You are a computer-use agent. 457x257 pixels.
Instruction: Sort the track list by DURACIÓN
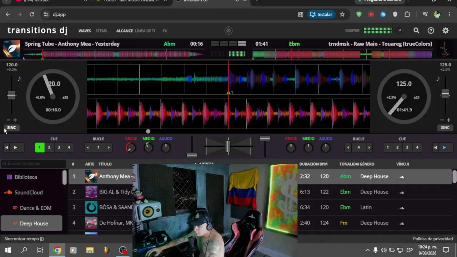pyautogui.click(x=309, y=164)
